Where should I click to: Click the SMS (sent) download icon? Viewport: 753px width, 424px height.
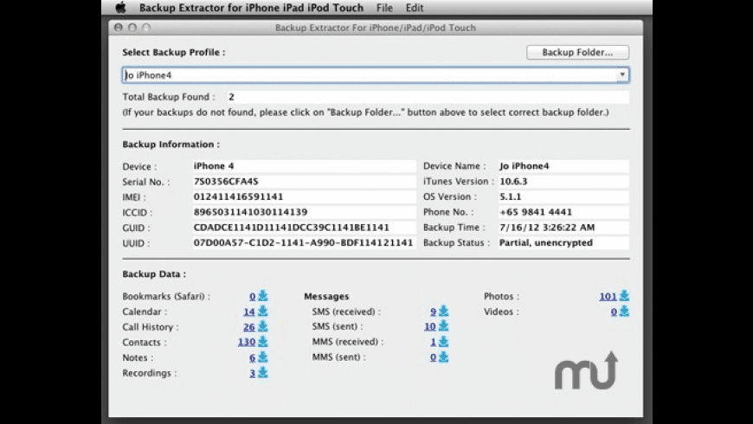(443, 326)
